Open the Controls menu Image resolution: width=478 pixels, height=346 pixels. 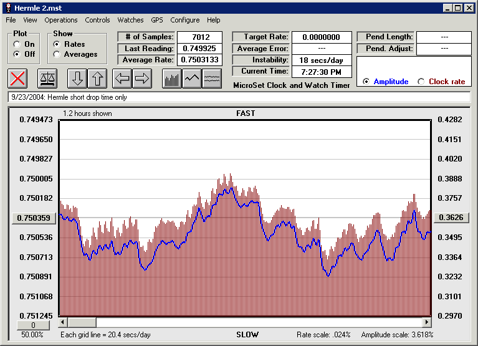[x=97, y=20]
